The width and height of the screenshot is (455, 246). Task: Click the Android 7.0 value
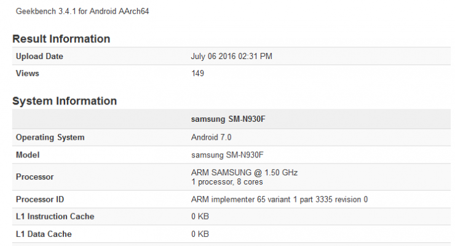212,137
